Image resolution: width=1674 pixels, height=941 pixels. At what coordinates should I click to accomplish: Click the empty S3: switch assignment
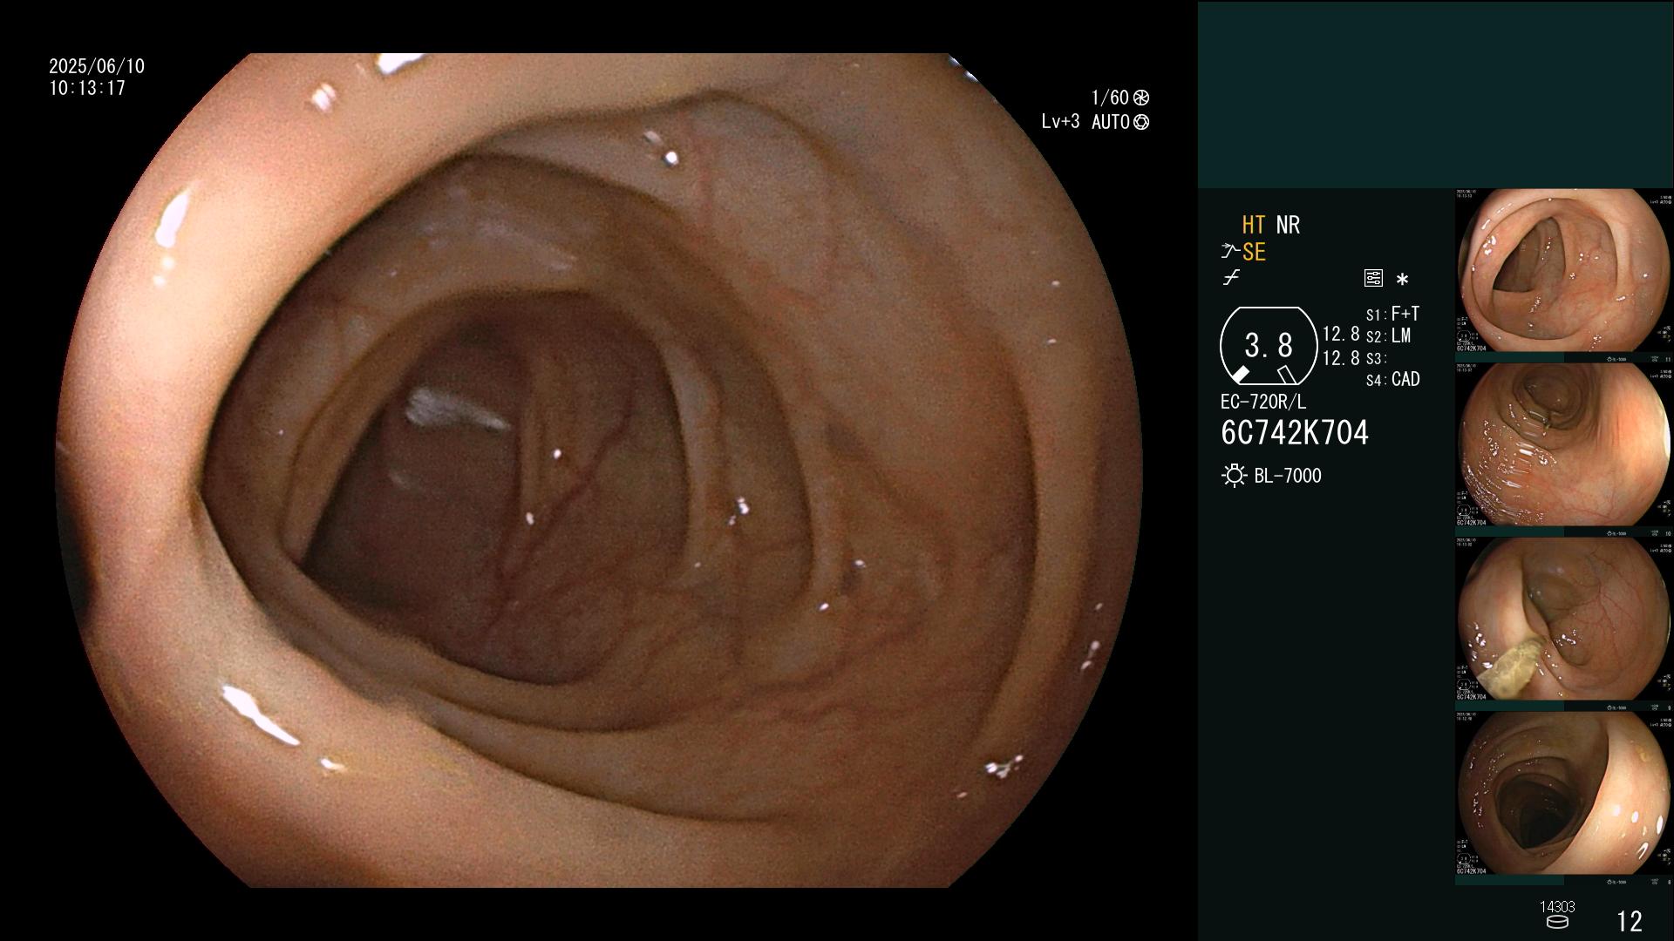(1375, 358)
